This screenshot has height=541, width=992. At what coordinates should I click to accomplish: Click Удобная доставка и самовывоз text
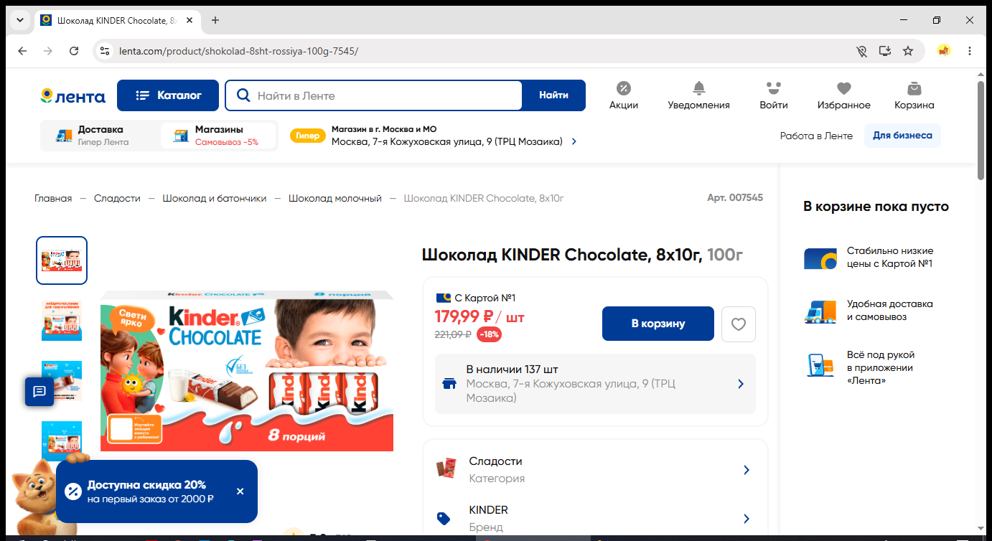click(890, 310)
